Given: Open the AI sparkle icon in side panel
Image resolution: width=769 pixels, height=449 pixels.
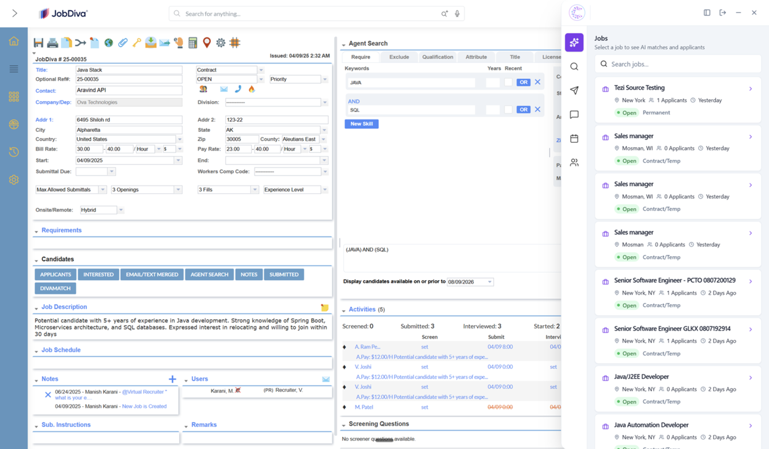Looking at the screenshot, I should pos(574,42).
